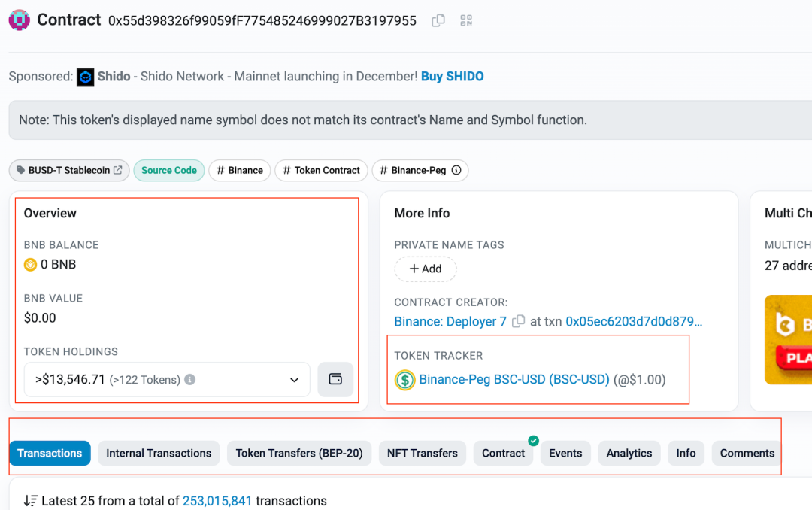Click the contract blockie avatar icon
812x510 pixels.
point(19,20)
